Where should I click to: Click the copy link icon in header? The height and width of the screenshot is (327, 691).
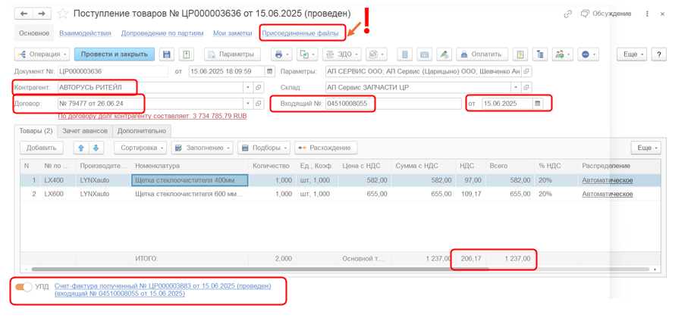(567, 14)
